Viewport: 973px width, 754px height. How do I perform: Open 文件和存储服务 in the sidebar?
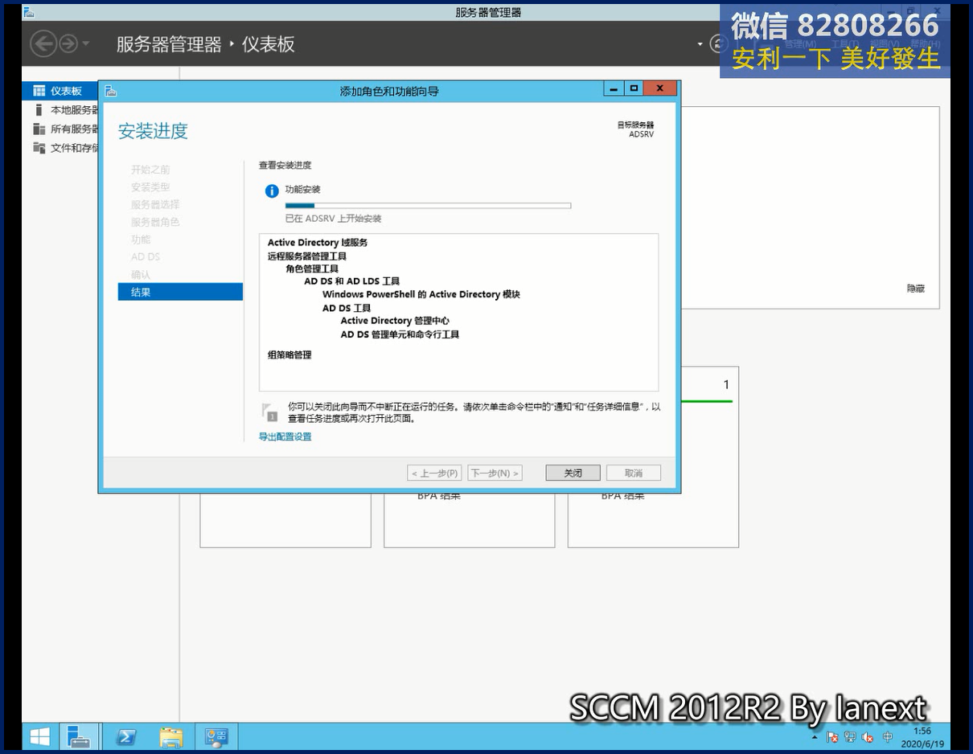(74, 148)
